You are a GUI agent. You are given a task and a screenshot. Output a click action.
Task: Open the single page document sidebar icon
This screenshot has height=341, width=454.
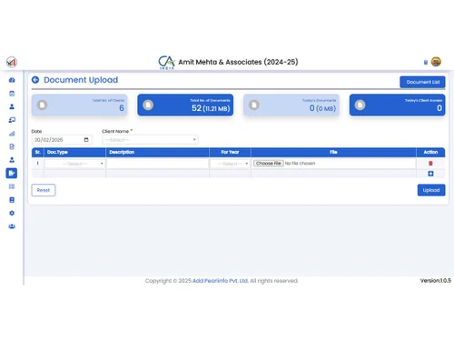coord(12,146)
